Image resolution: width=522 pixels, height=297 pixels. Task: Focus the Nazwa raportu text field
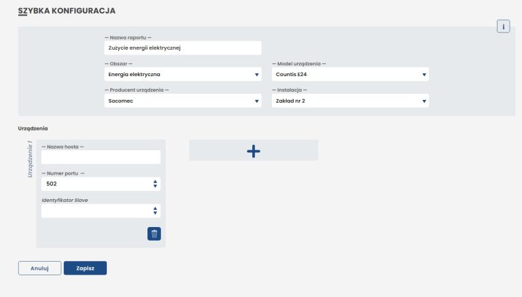coord(183,48)
